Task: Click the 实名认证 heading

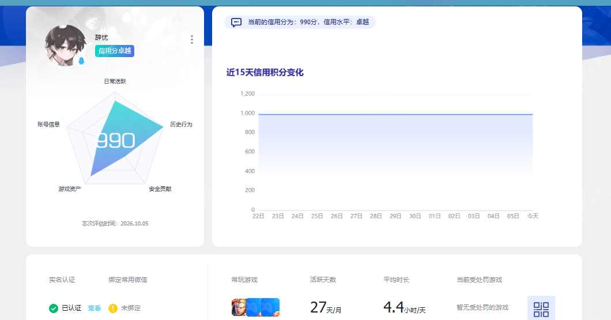Action: coord(62,280)
